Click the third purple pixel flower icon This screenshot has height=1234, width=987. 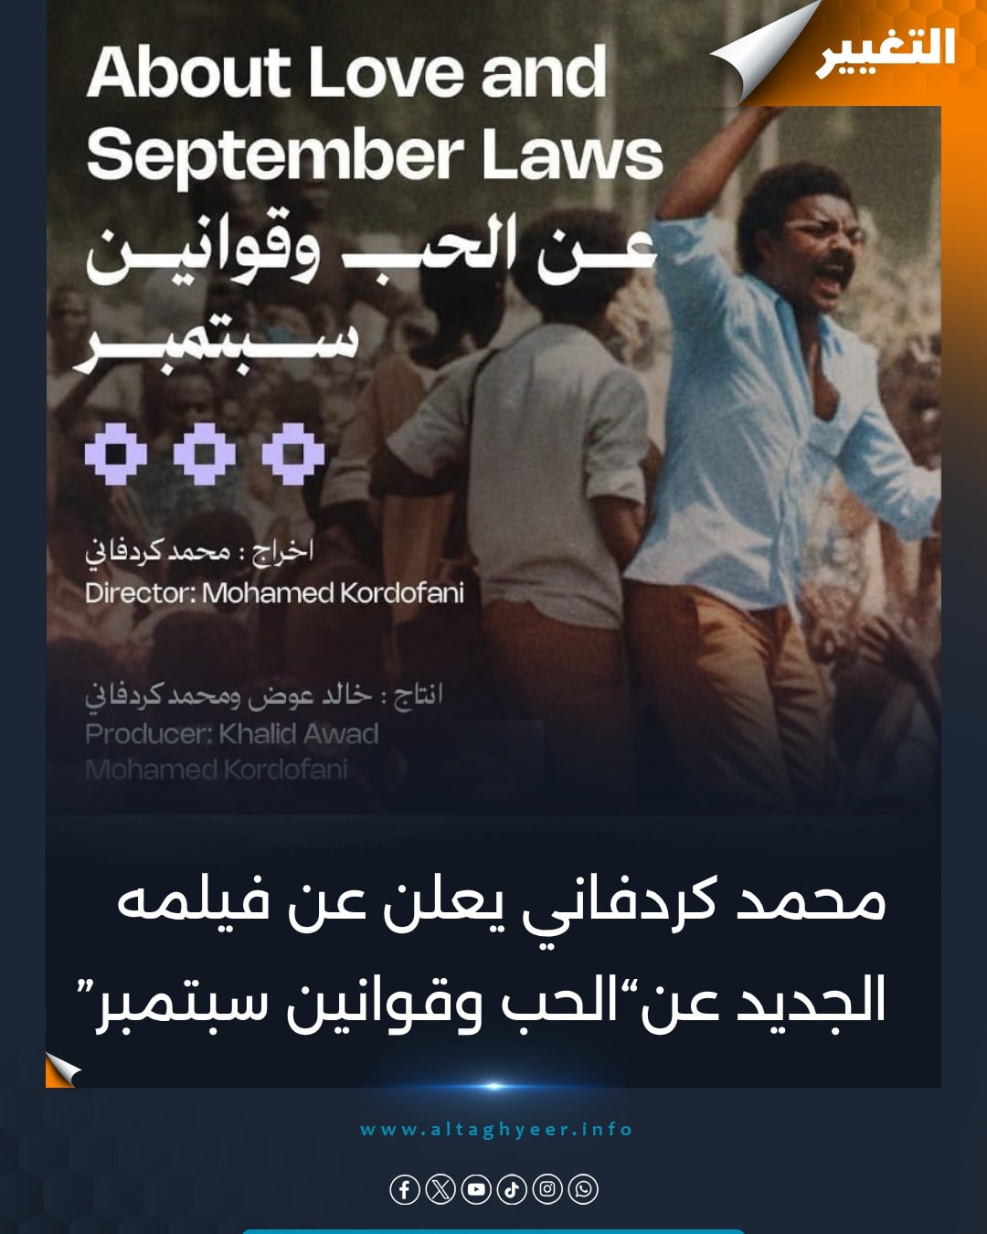click(x=293, y=453)
